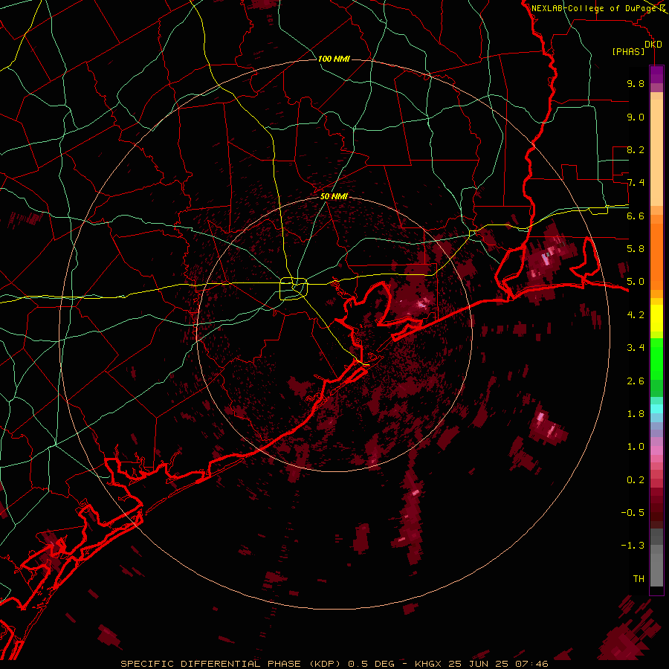Click the 50 NMI range ring label
This screenshot has height=669, width=669.
pyautogui.click(x=334, y=196)
